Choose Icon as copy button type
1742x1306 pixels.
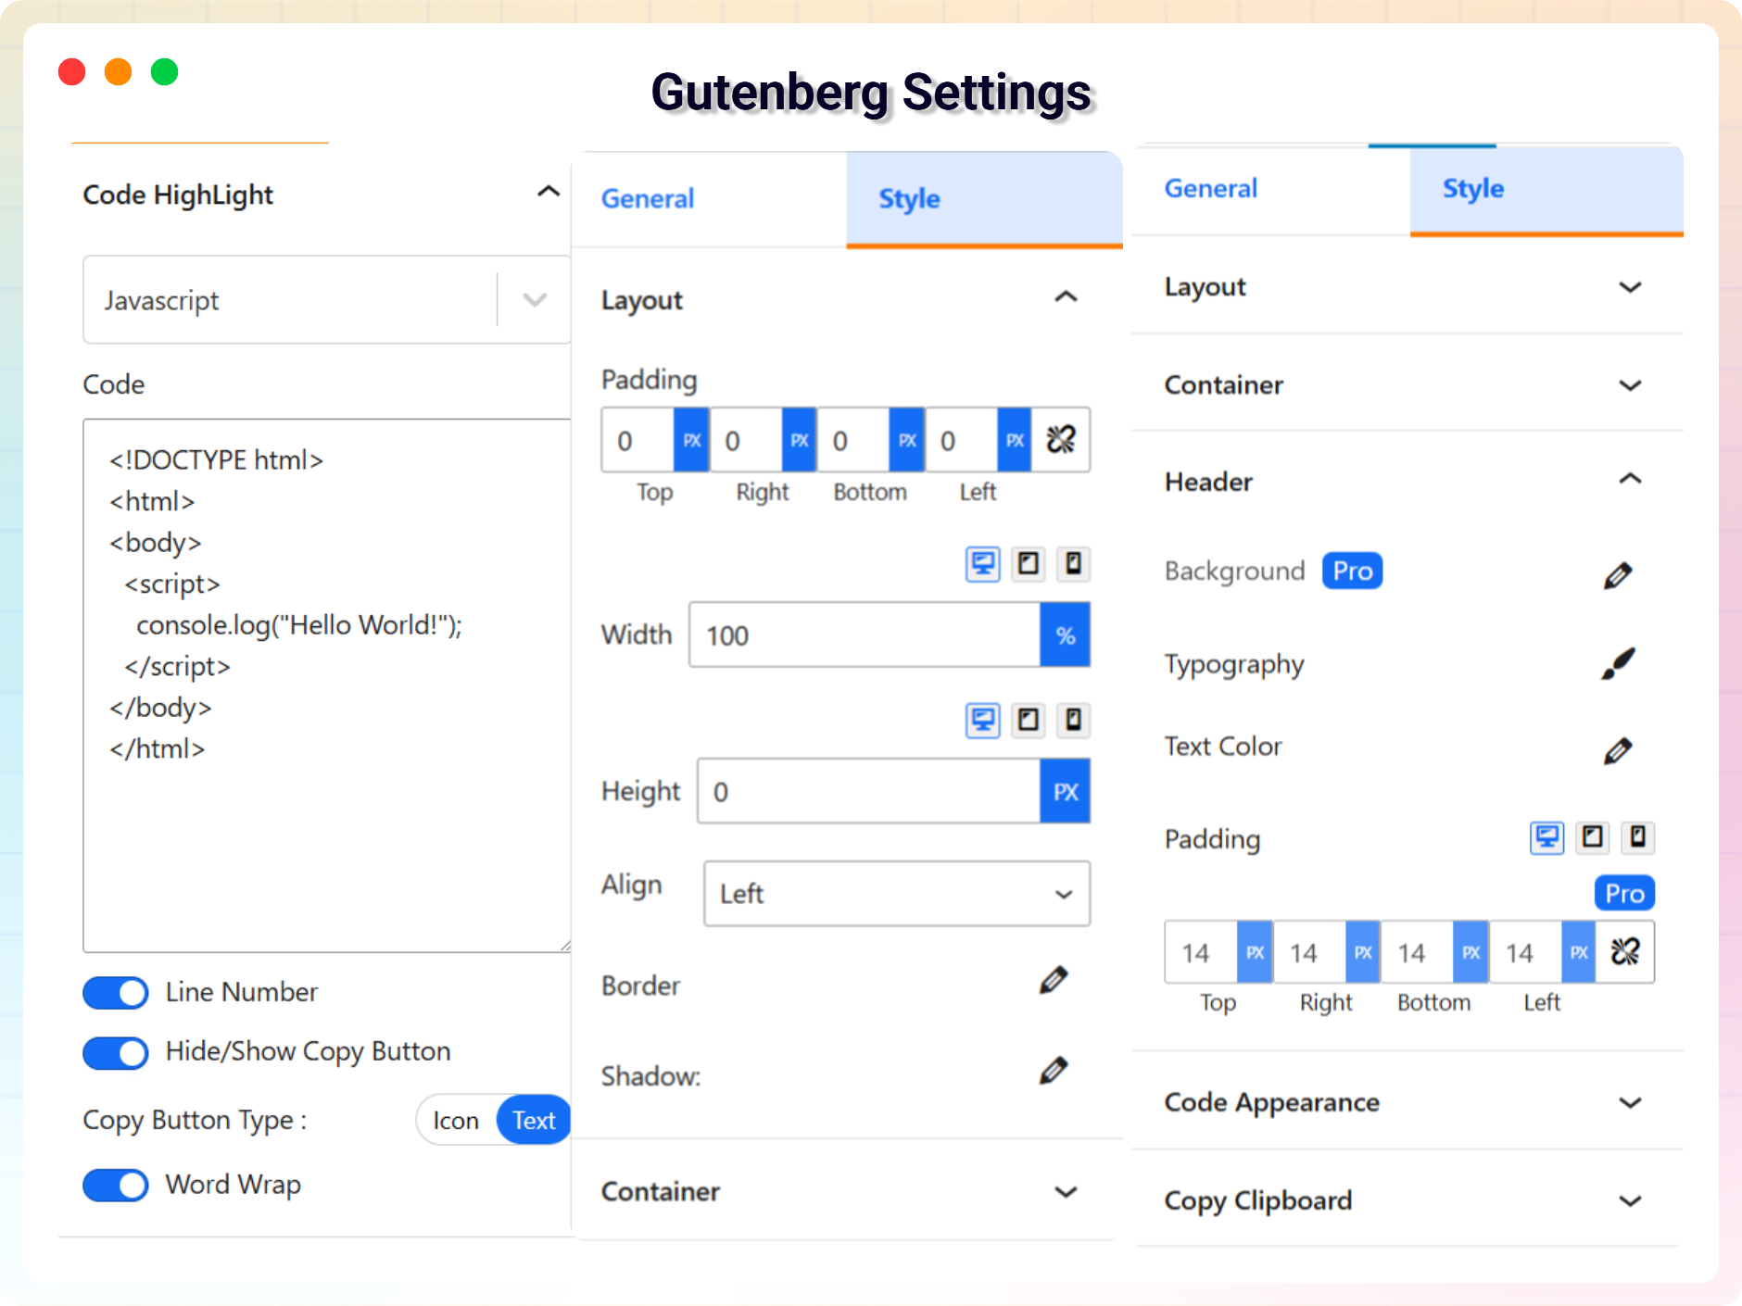(x=456, y=1121)
